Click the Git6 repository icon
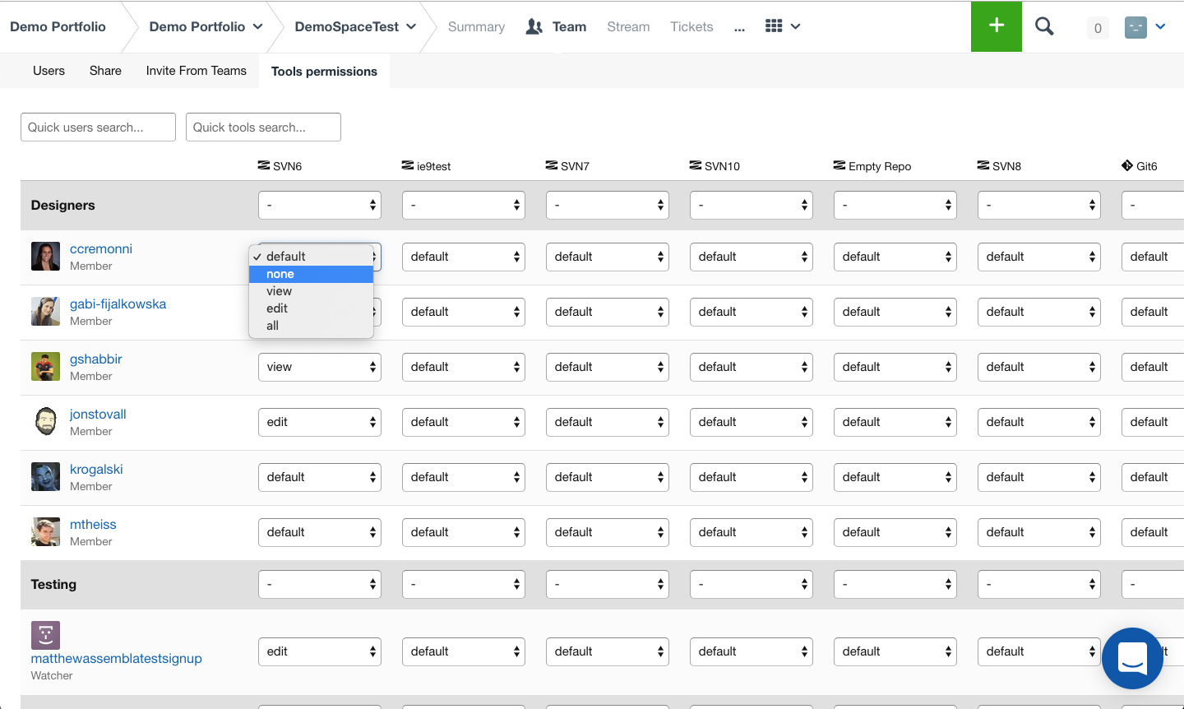Image resolution: width=1184 pixels, height=709 pixels. pyautogui.click(x=1127, y=165)
